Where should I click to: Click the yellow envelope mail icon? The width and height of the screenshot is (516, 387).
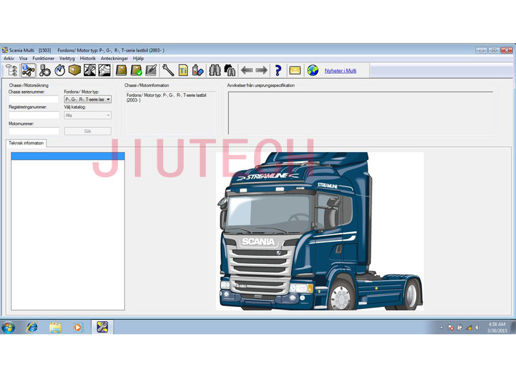(x=295, y=70)
